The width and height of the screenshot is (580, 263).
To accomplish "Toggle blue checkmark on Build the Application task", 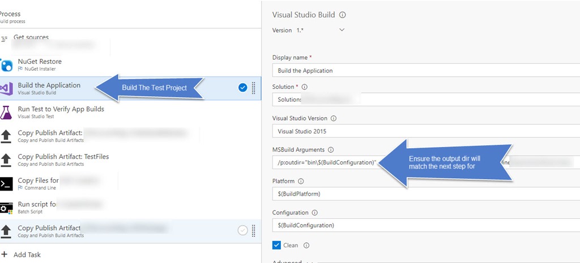I will coord(242,88).
